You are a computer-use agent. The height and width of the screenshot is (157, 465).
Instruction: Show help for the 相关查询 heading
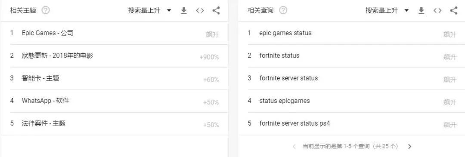click(x=283, y=11)
